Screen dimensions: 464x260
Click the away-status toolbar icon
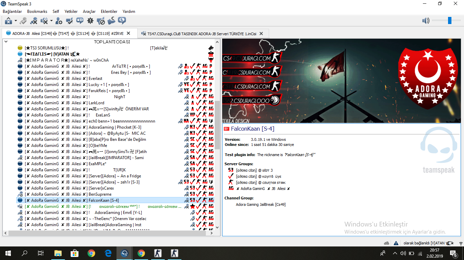click(8, 21)
